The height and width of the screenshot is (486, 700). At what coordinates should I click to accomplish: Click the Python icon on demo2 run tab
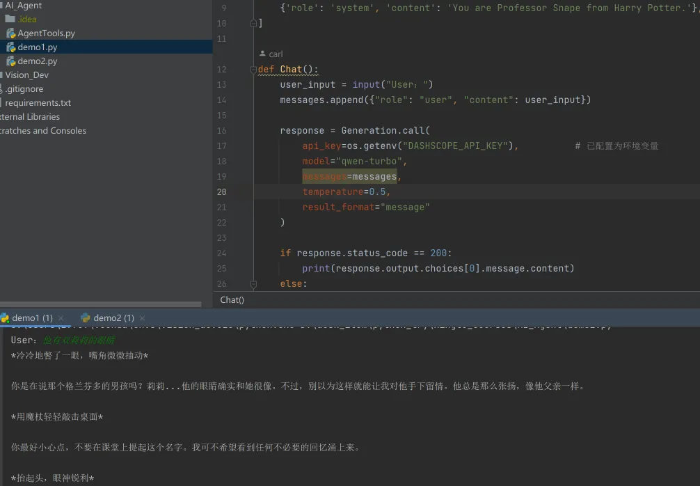tap(86, 318)
